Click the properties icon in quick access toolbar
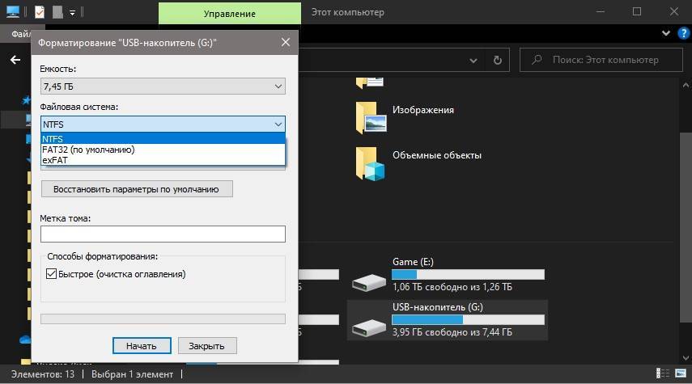692x384 pixels. coord(40,12)
